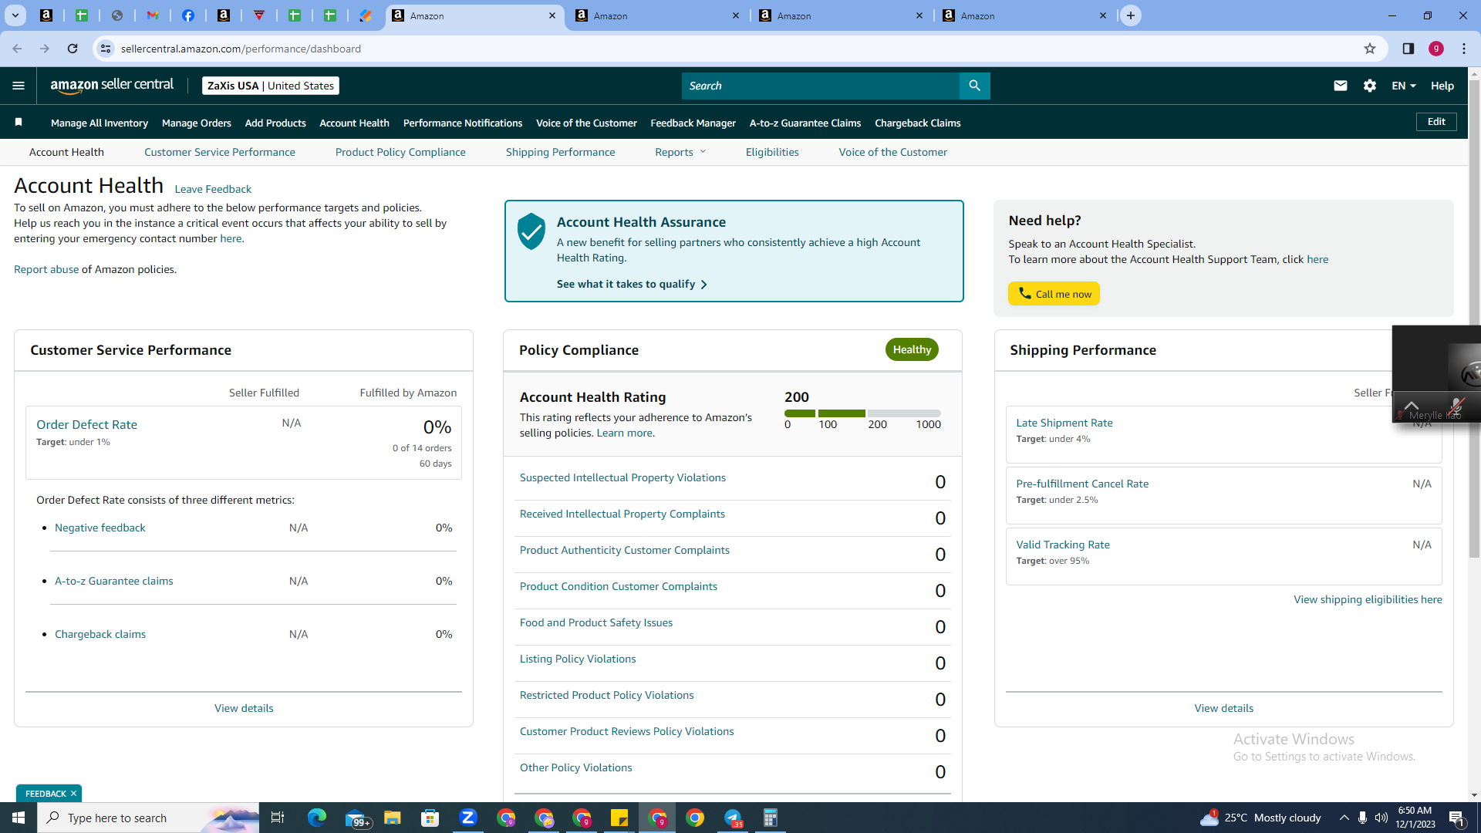
Task: Click the Edit navigation button
Action: point(1436,122)
